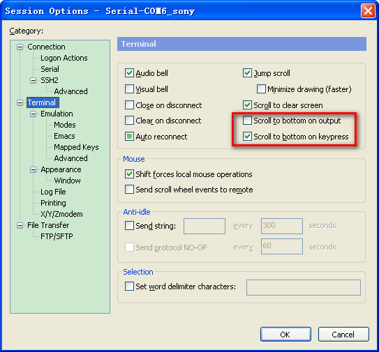
Task: Click OK to save session options
Action: click(x=285, y=335)
